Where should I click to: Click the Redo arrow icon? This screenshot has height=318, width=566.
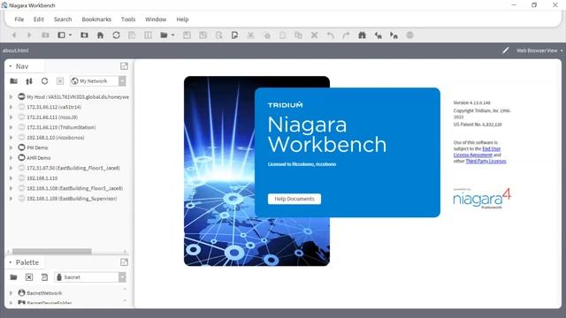pos(346,35)
